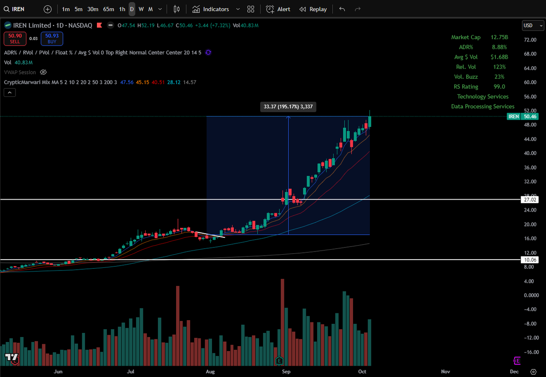
Task: Click the Sep label on time axis
Action: (x=286, y=372)
